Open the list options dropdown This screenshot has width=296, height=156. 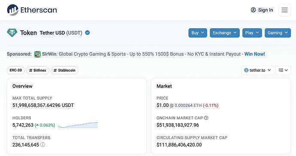click(x=283, y=71)
